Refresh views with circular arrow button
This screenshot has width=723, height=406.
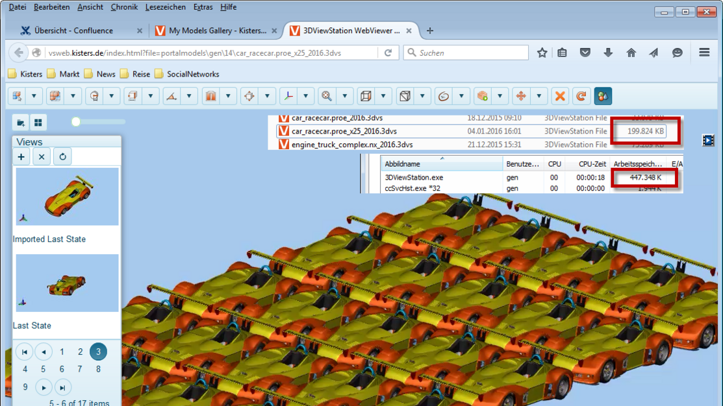[x=62, y=157]
